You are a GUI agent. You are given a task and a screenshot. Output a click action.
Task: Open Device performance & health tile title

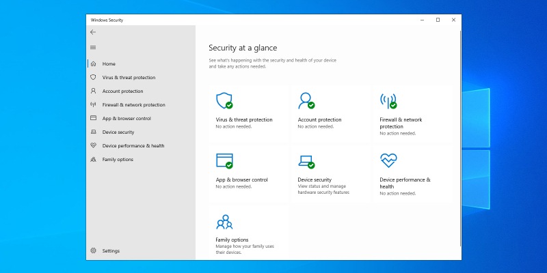coord(405,183)
